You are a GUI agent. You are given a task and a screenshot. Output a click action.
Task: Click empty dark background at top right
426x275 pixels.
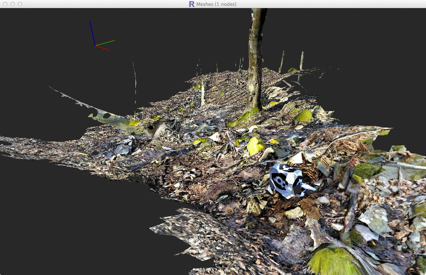tap(371, 37)
